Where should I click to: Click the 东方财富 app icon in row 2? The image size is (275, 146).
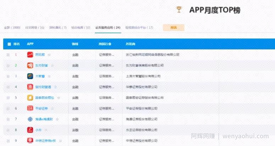[x=30, y=65]
